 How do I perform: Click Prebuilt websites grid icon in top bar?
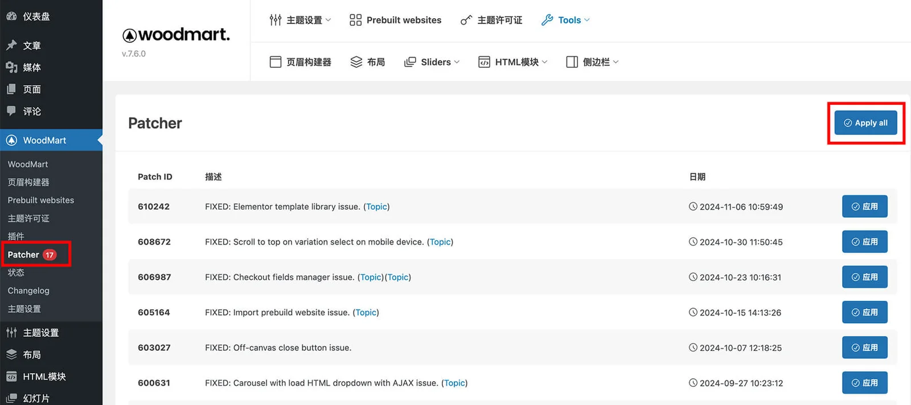(355, 21)
